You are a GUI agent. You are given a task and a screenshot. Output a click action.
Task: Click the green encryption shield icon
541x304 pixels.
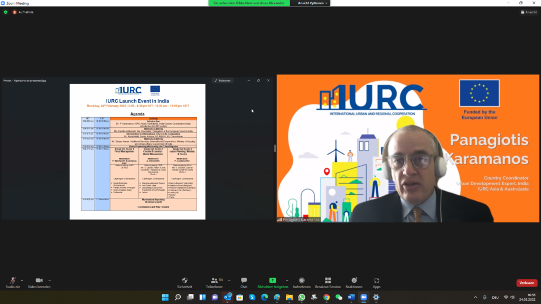coord(6,12)
